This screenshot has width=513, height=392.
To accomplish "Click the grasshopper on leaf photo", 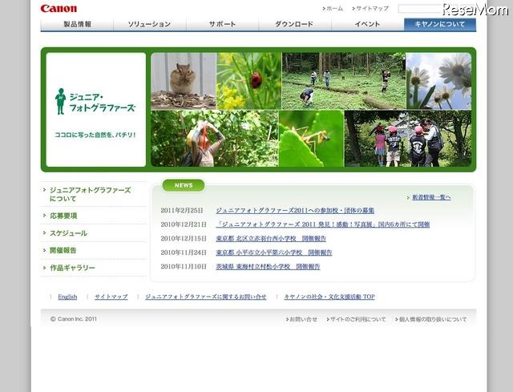I will click(312, 139).
